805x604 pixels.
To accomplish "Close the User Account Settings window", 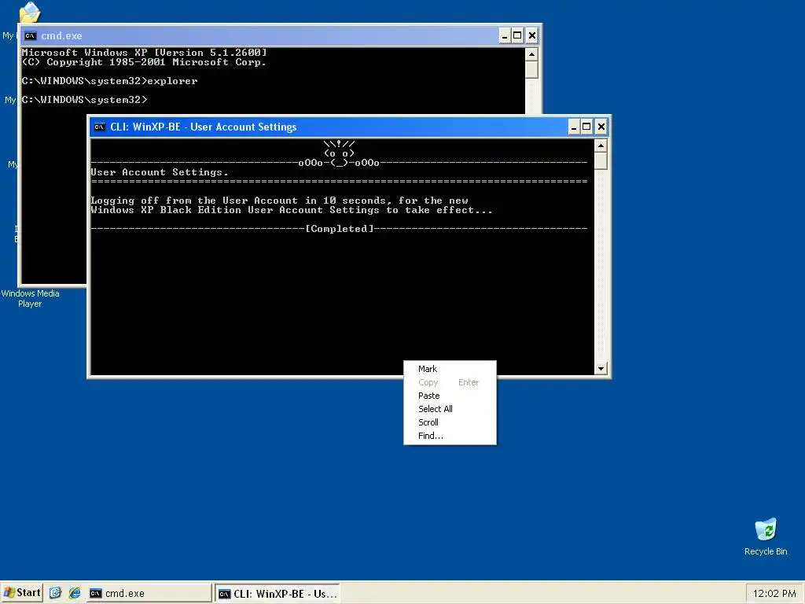I will 601,127.
